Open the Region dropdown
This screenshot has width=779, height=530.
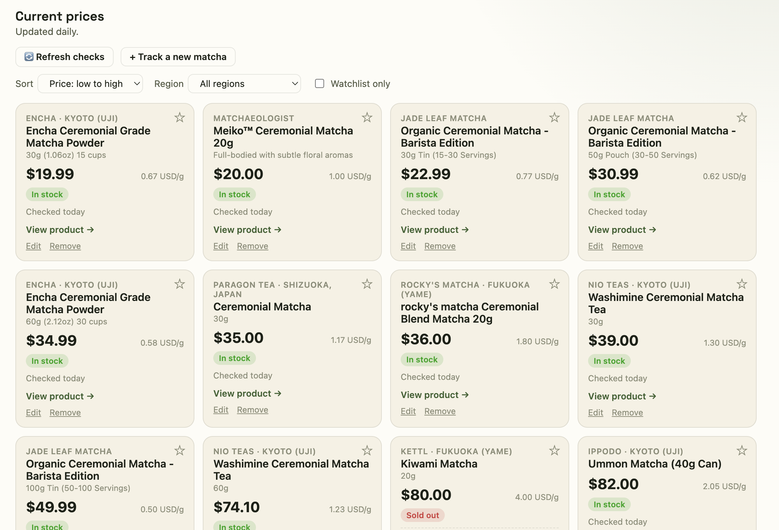[244, 84]
